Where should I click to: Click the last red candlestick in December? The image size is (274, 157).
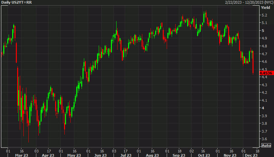pyautogui.click(x=253, y=63)
